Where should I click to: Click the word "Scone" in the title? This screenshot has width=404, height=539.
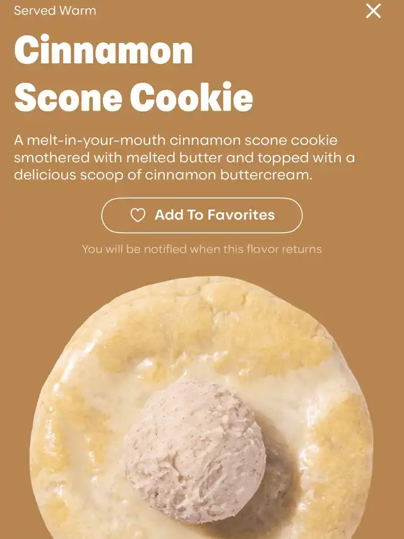tap(68, 97)
